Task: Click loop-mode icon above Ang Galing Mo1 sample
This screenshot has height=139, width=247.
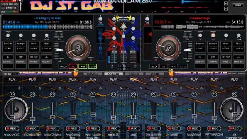Action: (x=73, y=94)
